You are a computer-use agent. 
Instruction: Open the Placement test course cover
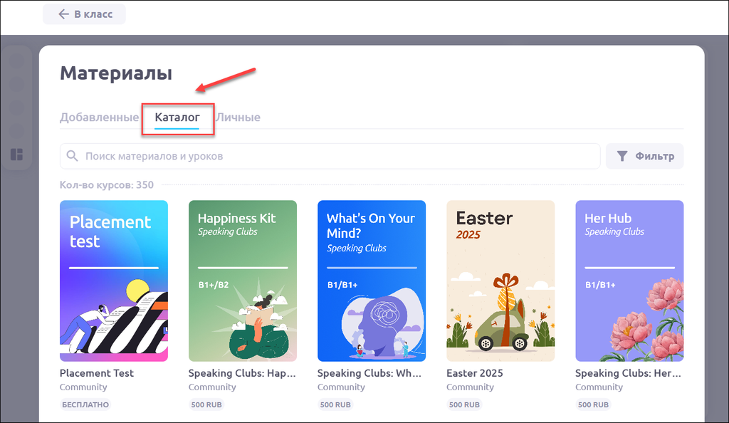[114, 281]
